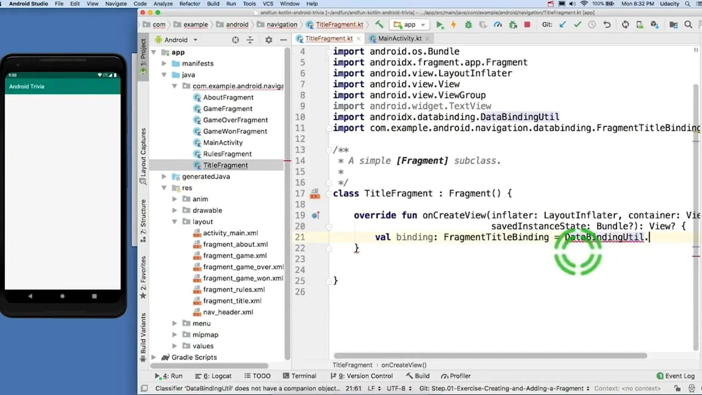Image resolution: width=702 pixels, height=395 pixels.
Task: Click the editor horizontal scrollbar
Action: point(490,355)
